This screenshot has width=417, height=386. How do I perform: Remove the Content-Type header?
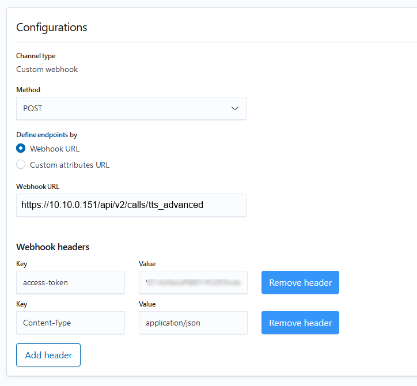pyautogui.click(x=300, y=323)
